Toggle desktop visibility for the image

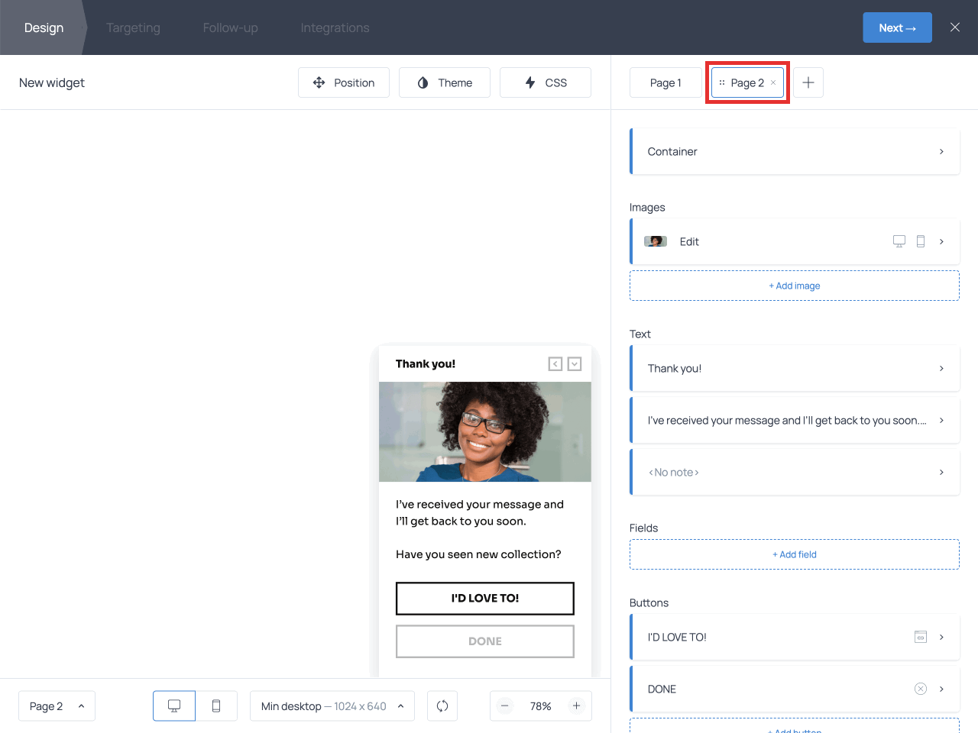coord(899,241)
